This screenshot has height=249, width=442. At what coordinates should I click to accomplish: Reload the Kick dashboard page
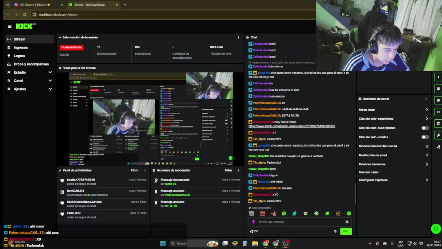pos(25,15)
